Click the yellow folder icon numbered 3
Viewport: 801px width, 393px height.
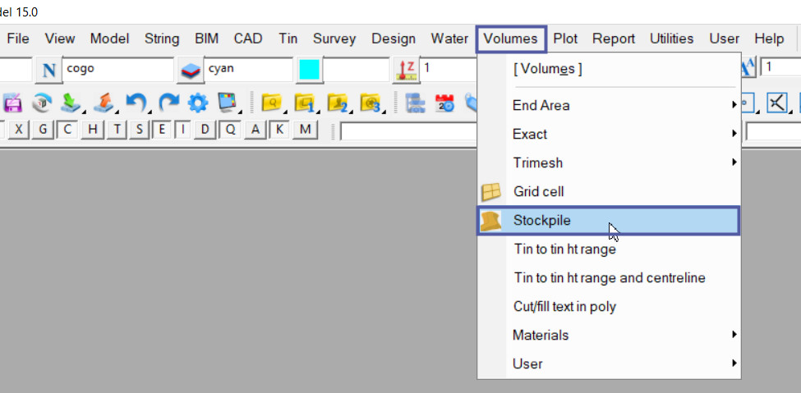(371, 103)
